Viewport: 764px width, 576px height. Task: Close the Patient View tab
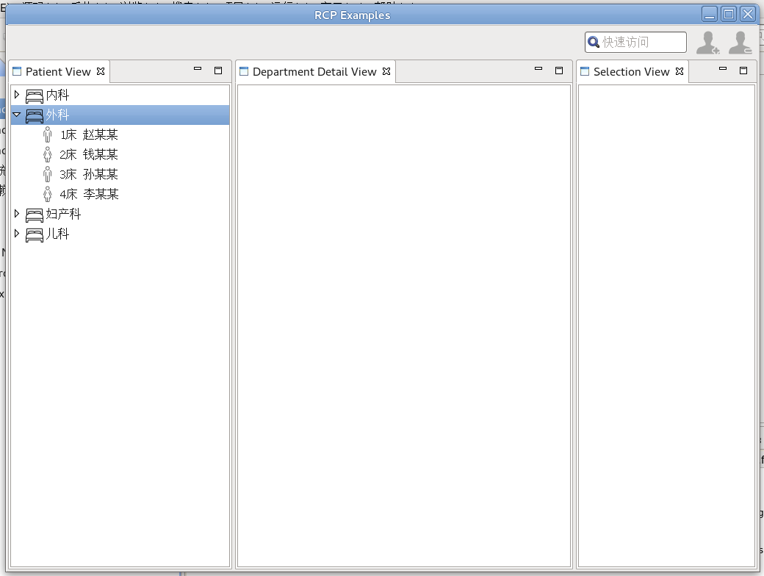click(x=101, y=71)
